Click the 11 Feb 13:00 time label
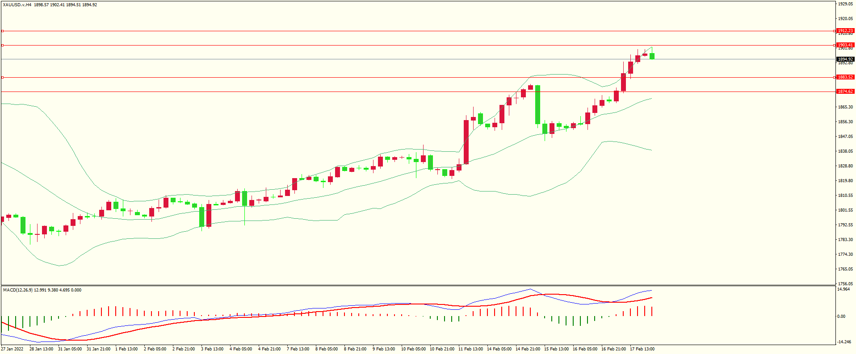The width and height of the screenshot is (856, 354). coord(470,349)
